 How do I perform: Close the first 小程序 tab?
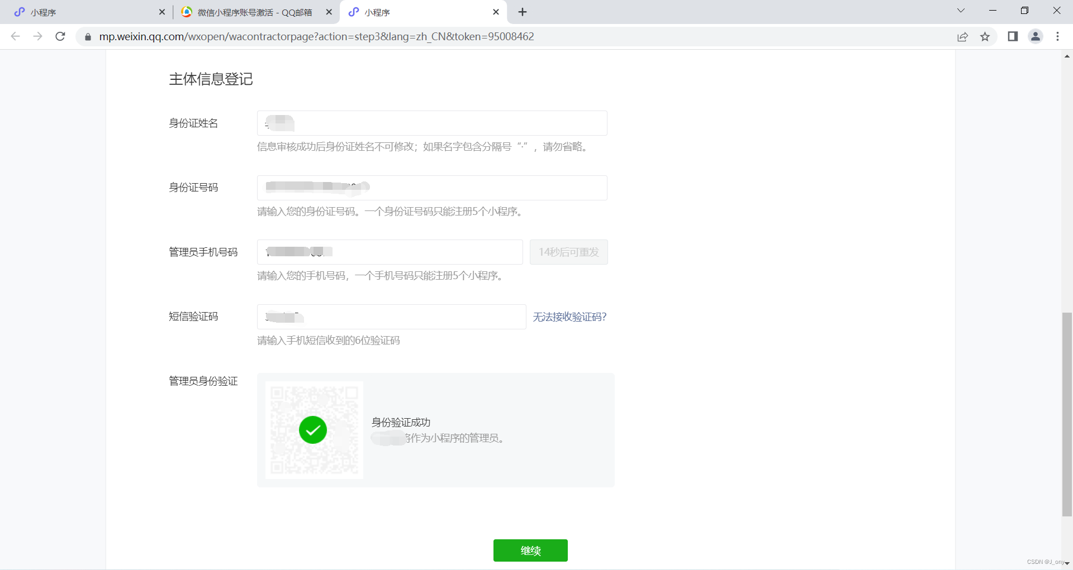click(162, 12)
